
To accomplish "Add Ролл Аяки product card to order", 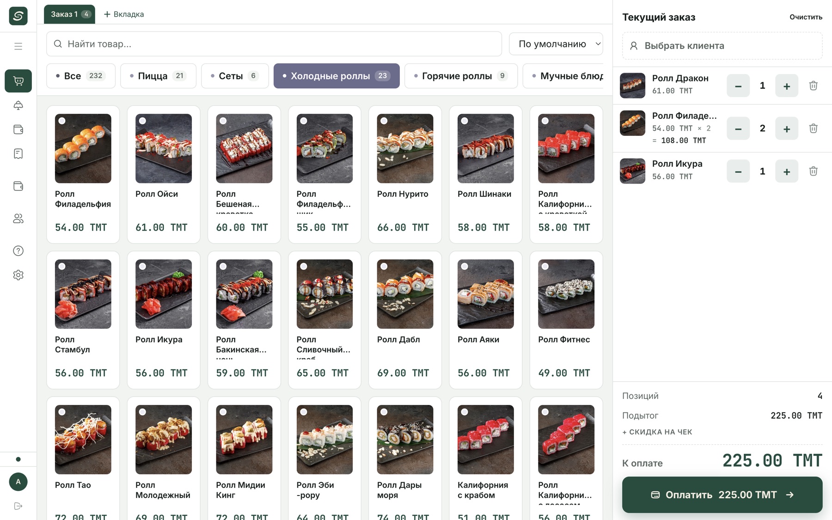I will click(x=485, y=319).
